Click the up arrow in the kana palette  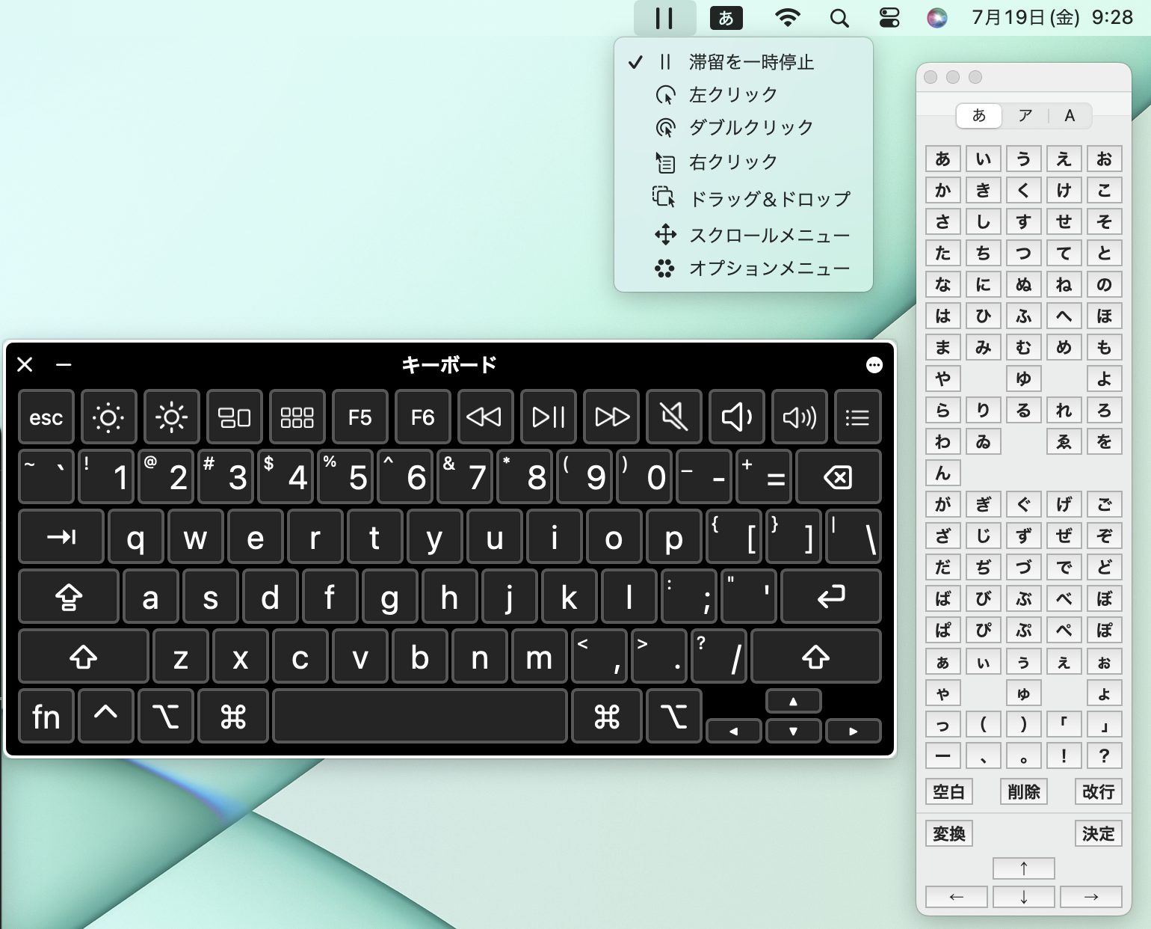tap(1024, 868)
